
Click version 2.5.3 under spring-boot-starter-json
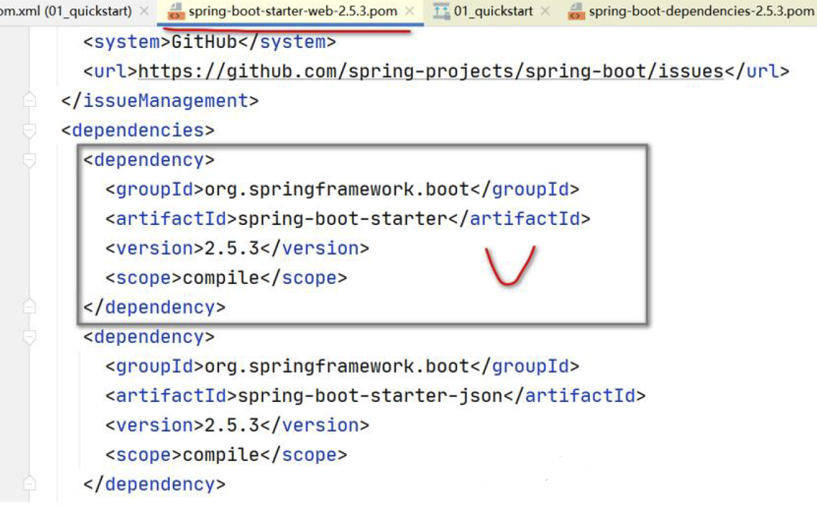pos(237,425)
